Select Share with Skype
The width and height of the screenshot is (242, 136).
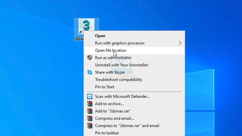pyautogui.click(x=134, y=72)
